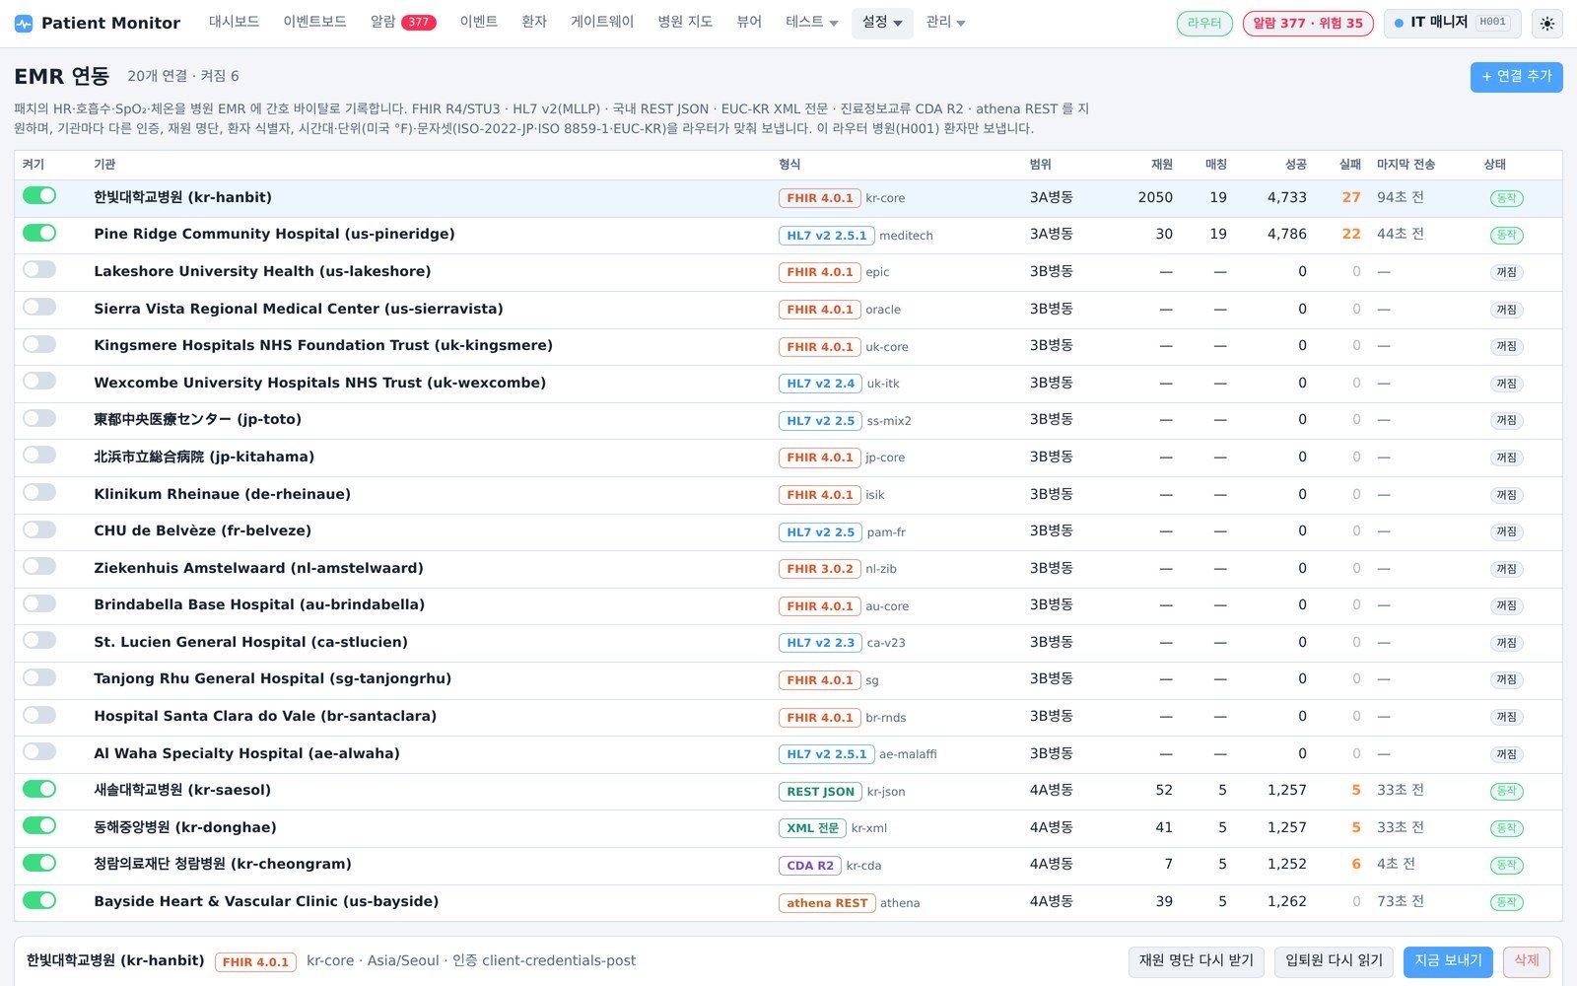
Task: Click the FHIR 3.0.2 format badge
Action: coord(820,569)
